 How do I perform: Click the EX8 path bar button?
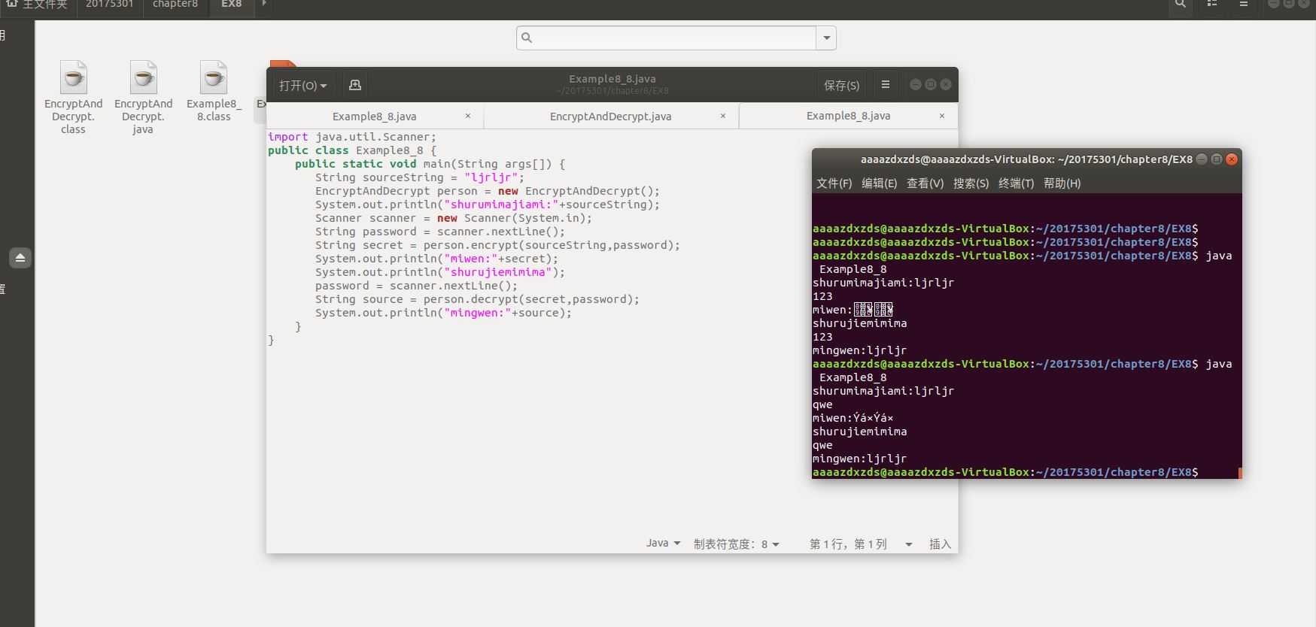(231, 5)
